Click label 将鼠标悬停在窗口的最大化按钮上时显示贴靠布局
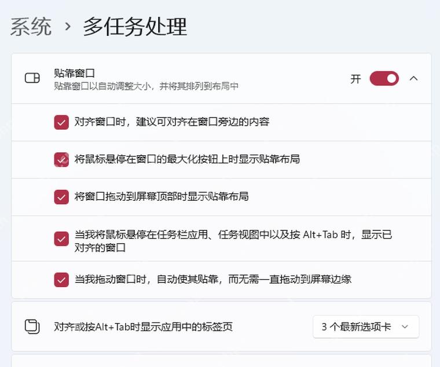This screenshot has height=367, width=440. pyautogui.click(x=187, y=159)
